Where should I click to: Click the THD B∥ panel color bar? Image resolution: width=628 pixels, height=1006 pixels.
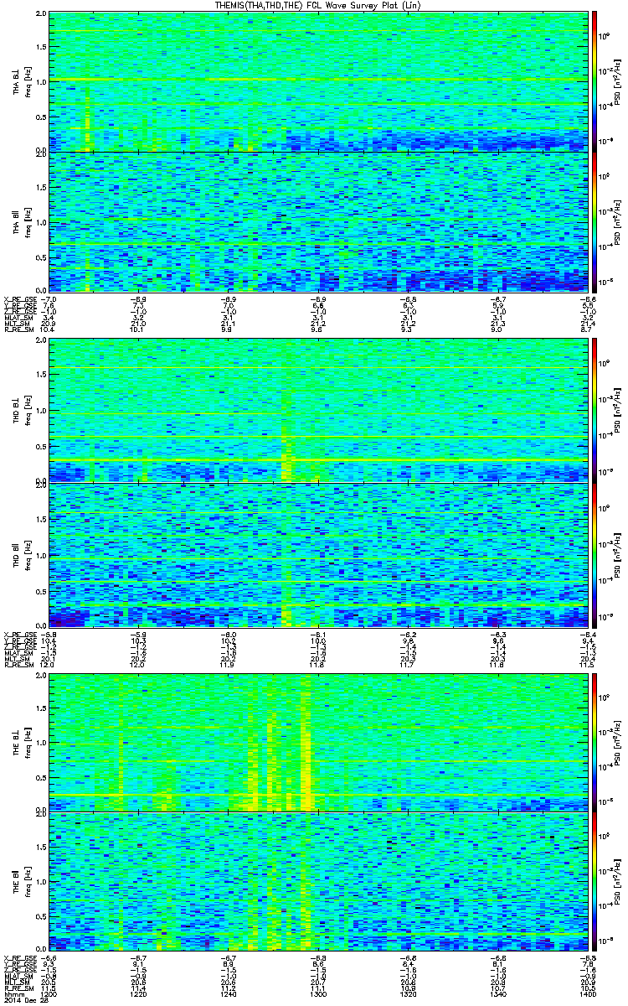coord(595,555)
